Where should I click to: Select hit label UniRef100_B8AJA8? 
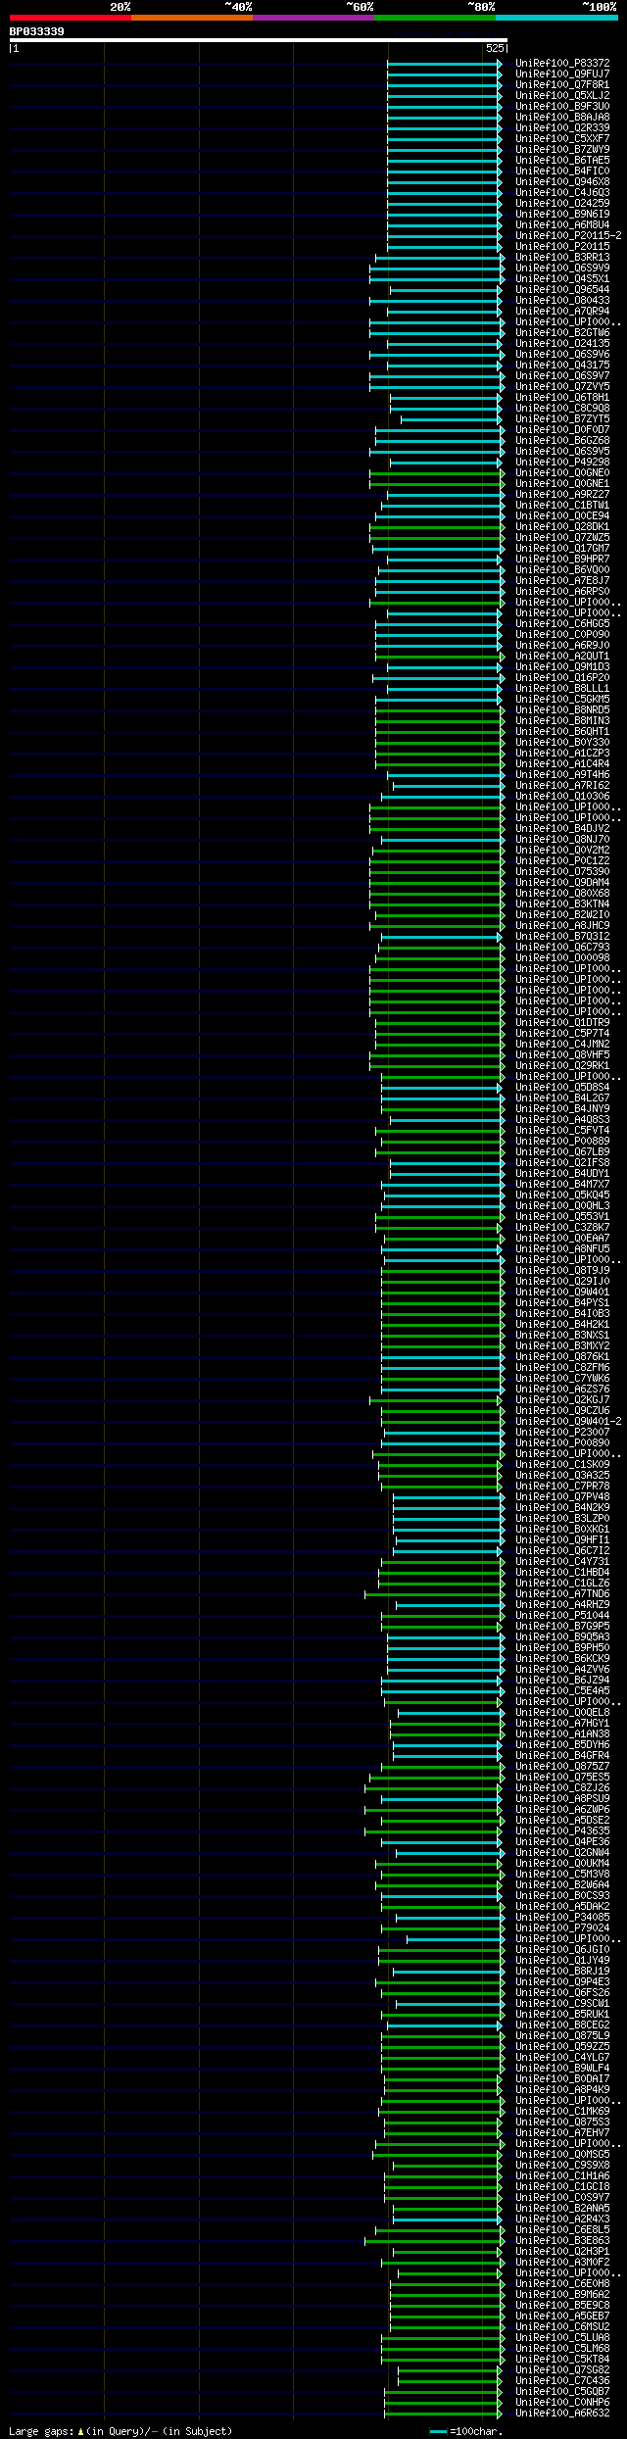click(562, 117)
